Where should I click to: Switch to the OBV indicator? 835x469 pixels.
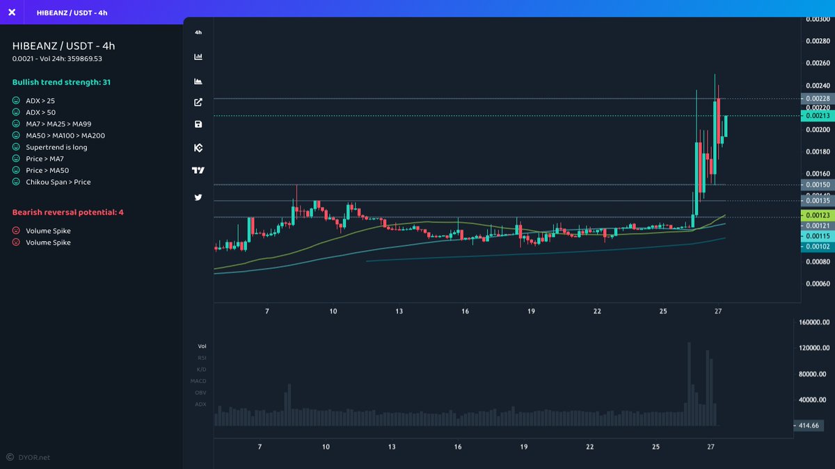201,393
